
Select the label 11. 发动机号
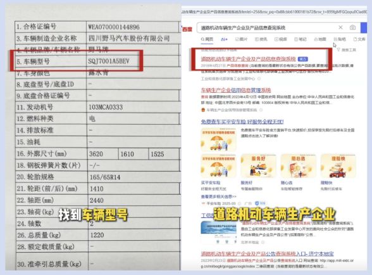35,108
